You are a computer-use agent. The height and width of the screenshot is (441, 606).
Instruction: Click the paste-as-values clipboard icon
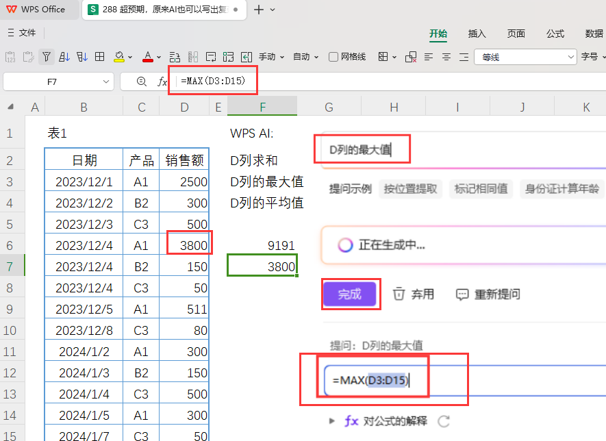[x=10, y=58]
